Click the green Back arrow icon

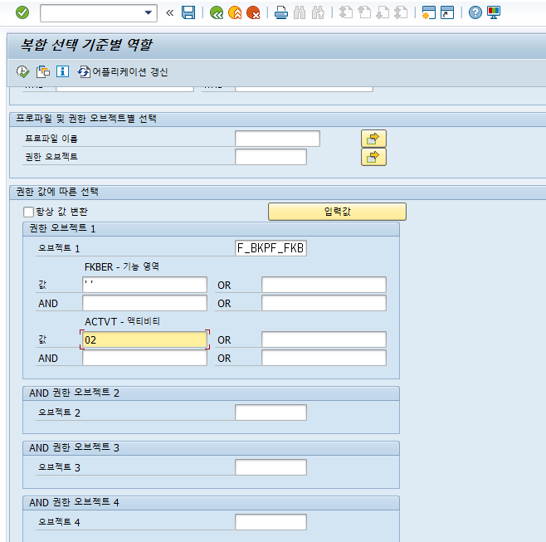[217, 13]
